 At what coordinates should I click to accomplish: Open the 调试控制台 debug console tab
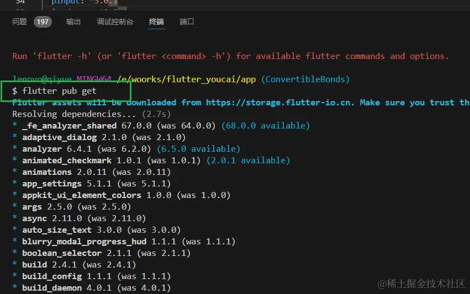pos(115,22)
